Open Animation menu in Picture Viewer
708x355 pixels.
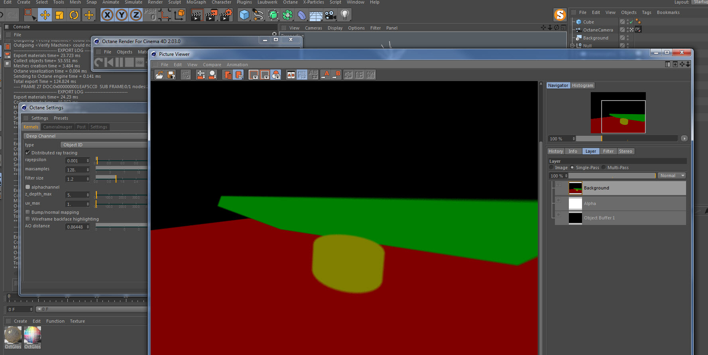point(237,65)
